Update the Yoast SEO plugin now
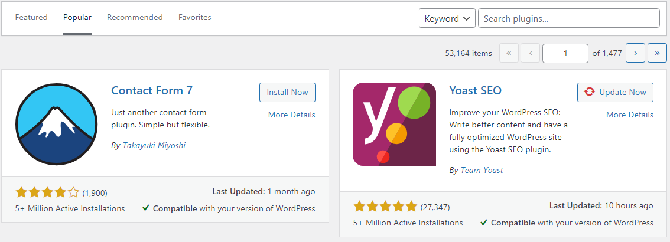 [x=615, y=92]
